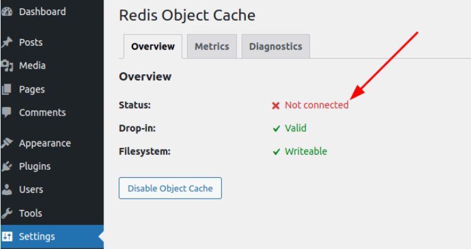
Task: Select the Overview tab
Action: [x=153, y=47]
